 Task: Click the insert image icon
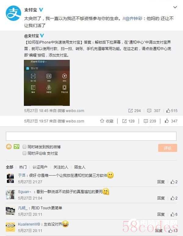coord(16,147)
